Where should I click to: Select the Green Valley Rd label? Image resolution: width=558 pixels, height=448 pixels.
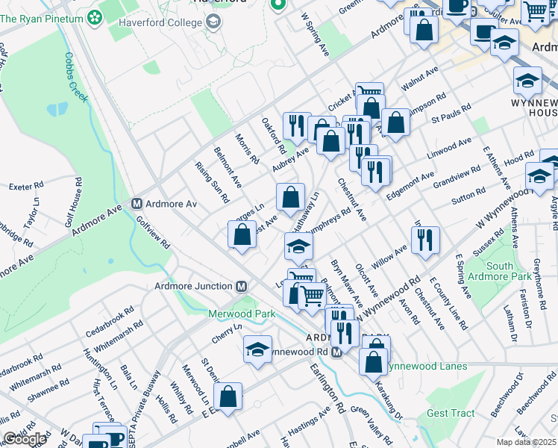click(372, 426)
